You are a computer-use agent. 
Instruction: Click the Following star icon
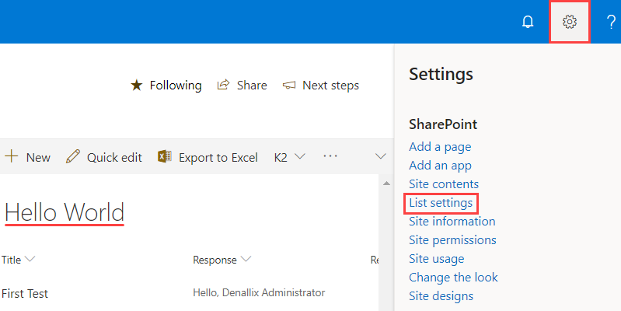click(x=137, y=86)
